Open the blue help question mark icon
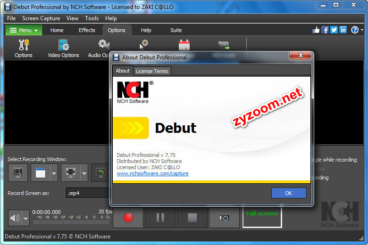Screen dimensions: 368x245 (x=355, y=30)
